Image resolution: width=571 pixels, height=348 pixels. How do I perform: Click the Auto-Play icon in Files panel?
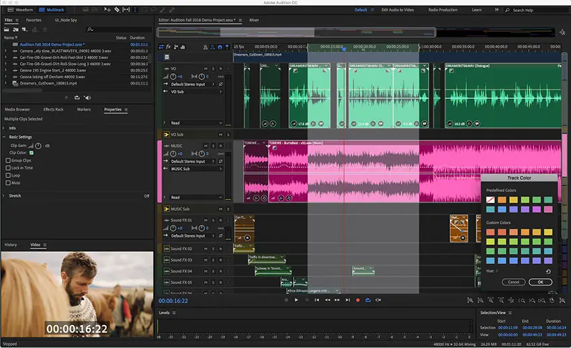(x=87, y=97)
